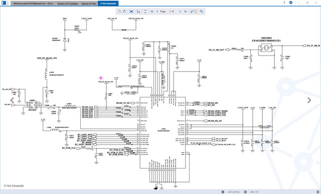Go to the next page in toolbar
This screenshot has height=194, width=321.
coord(180,11)
